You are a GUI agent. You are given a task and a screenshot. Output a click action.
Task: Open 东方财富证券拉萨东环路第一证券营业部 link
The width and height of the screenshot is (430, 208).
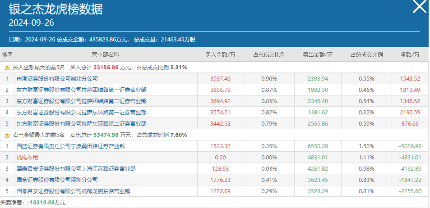click(x=82, y=113)
